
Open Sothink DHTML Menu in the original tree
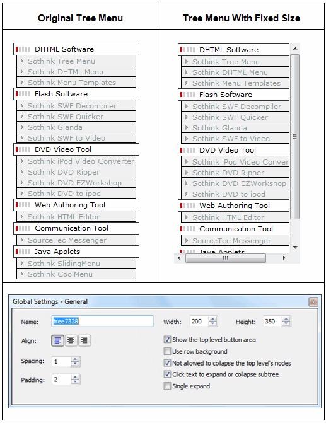point(76,72)
